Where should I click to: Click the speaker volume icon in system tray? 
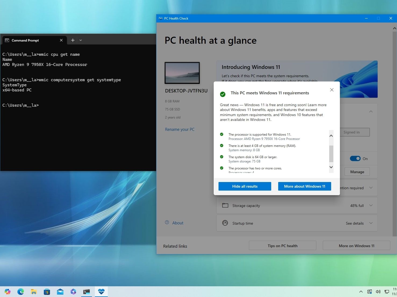point(378,292)
